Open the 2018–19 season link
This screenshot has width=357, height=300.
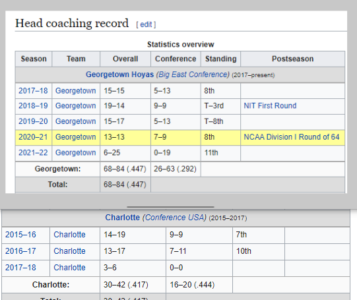(33, 105)
